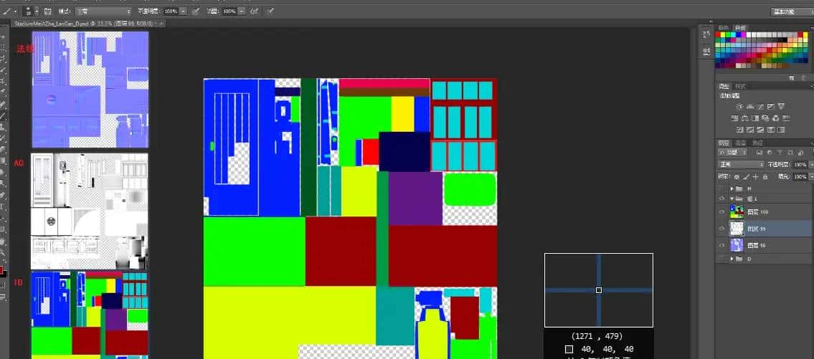This screenshot has height=359, width=814.
Task: Add a Selective Color adjustment layer
Action: [770, 130]
